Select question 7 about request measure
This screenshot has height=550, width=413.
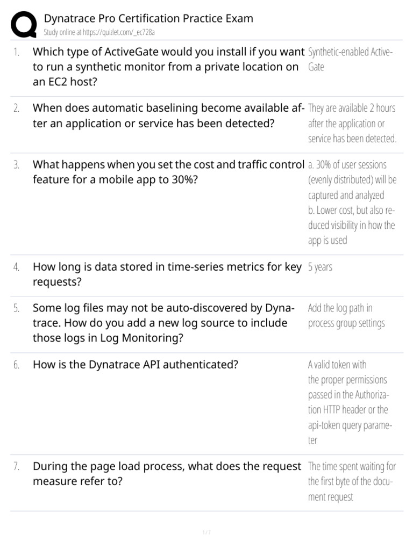[167, 474]
